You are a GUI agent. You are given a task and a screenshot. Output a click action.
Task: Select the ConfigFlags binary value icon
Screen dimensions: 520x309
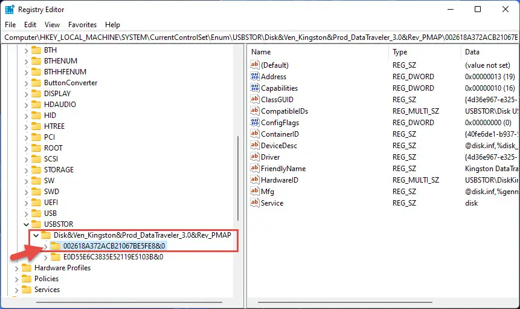coord(255,123)
